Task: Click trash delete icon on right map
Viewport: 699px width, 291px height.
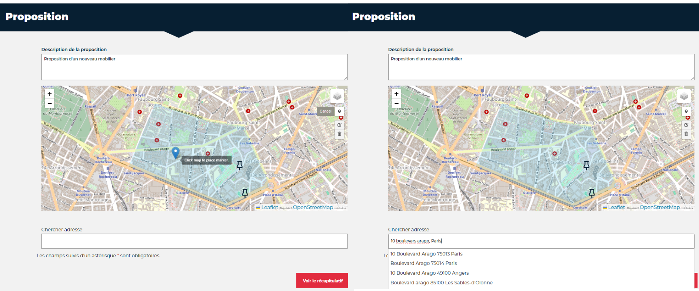Action: click(x=686, y=134)
